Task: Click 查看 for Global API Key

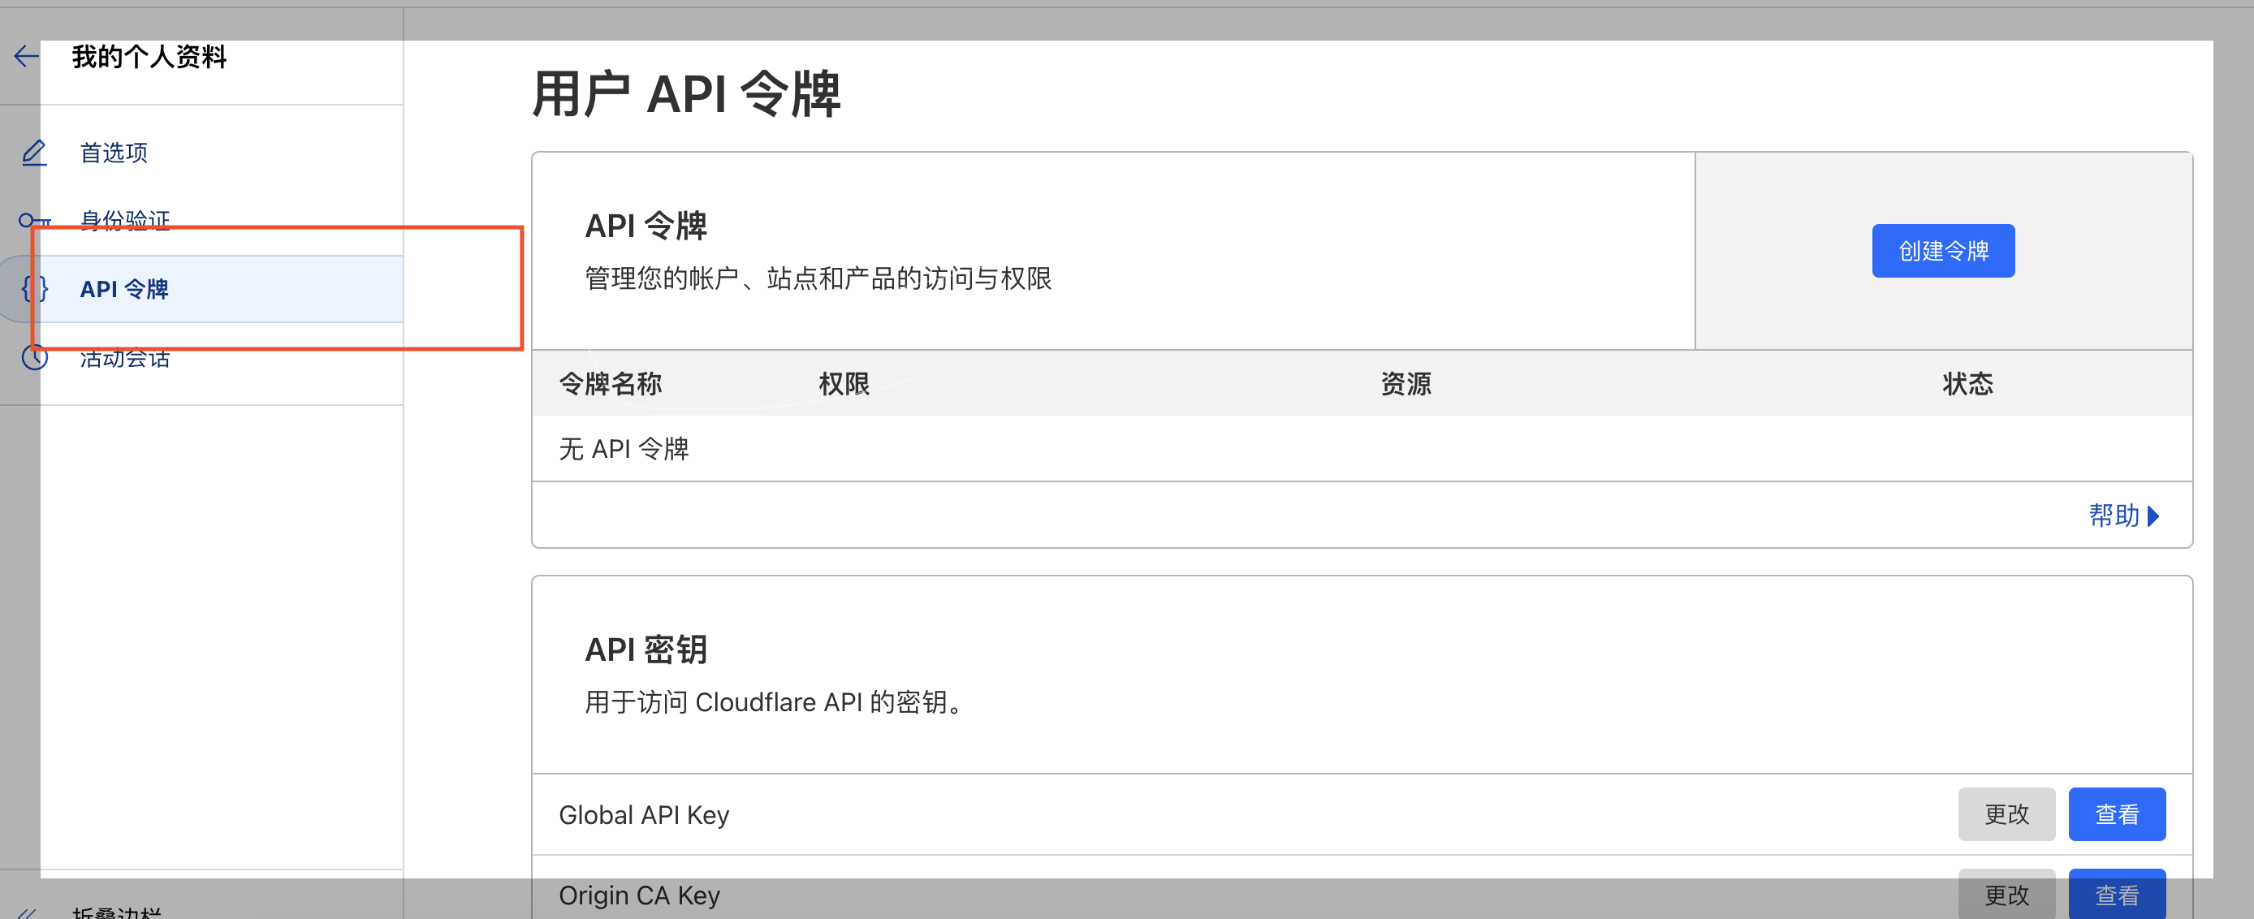Action: click(2116, 814)
